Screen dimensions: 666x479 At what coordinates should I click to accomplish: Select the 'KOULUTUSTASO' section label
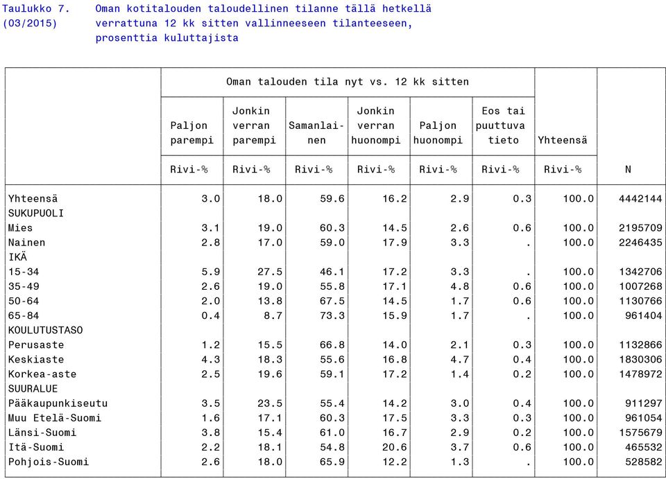pos(46,331)
